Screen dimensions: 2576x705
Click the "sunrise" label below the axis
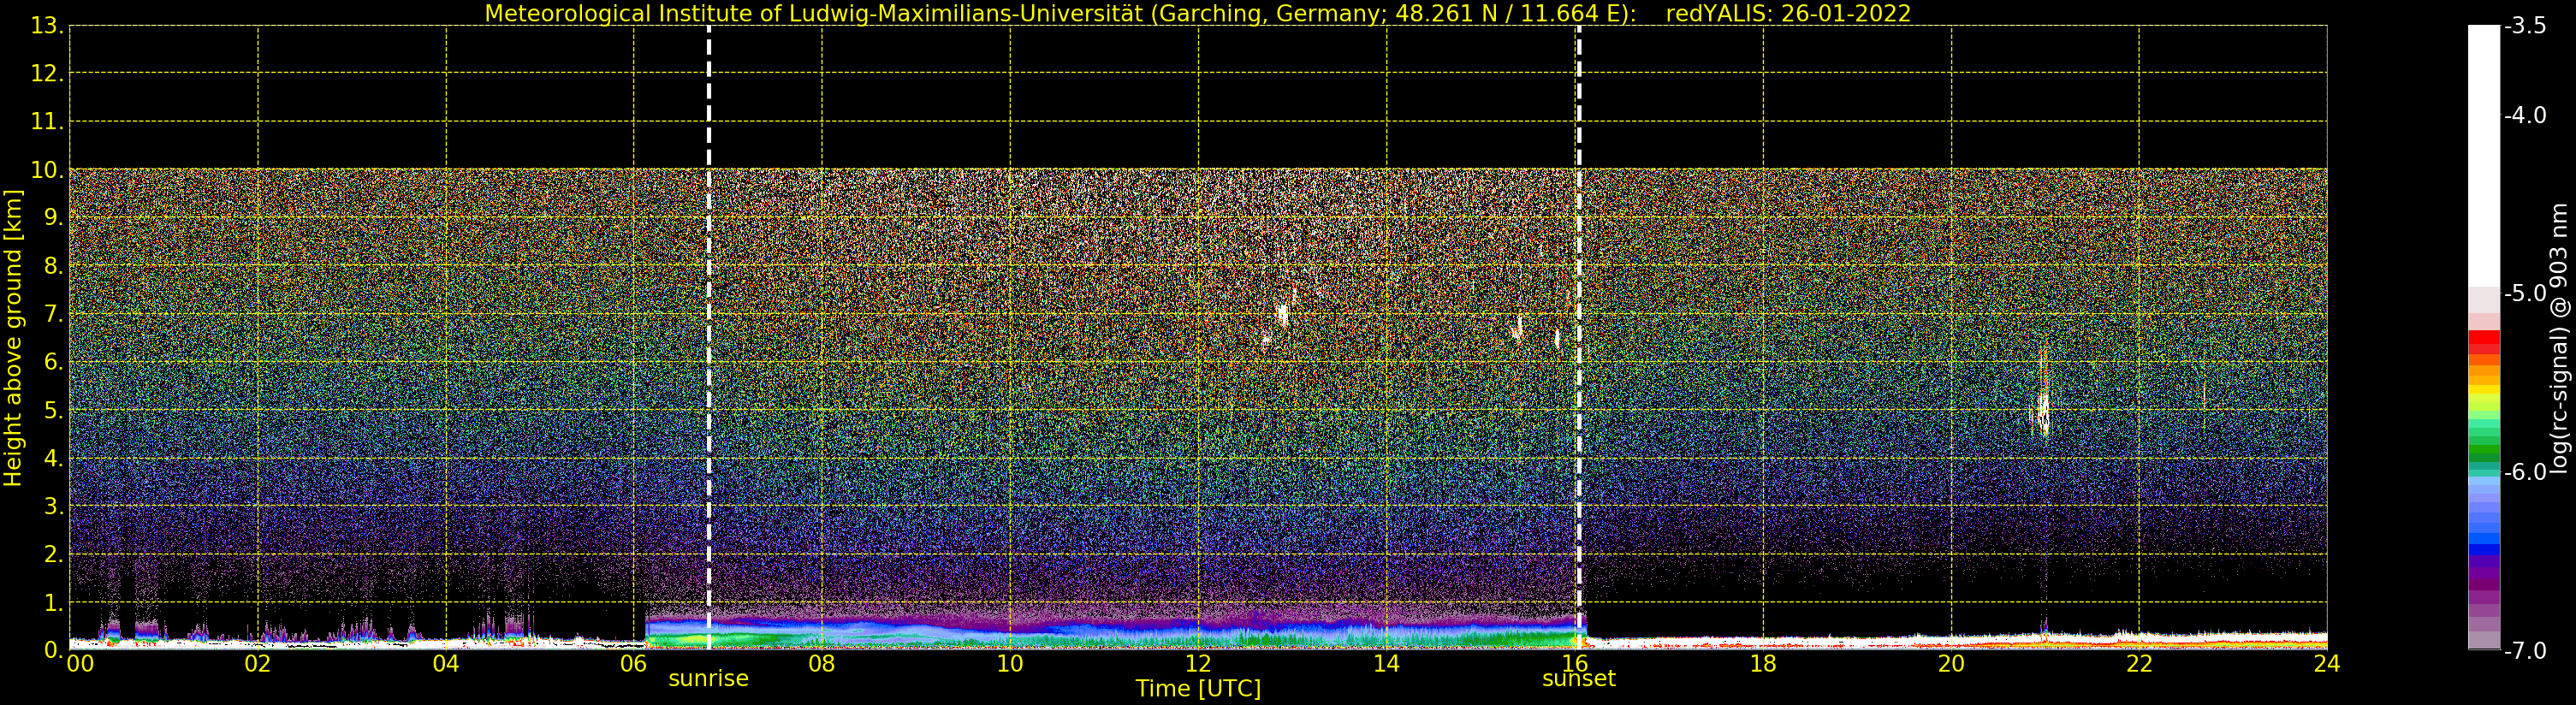(708, 679)
